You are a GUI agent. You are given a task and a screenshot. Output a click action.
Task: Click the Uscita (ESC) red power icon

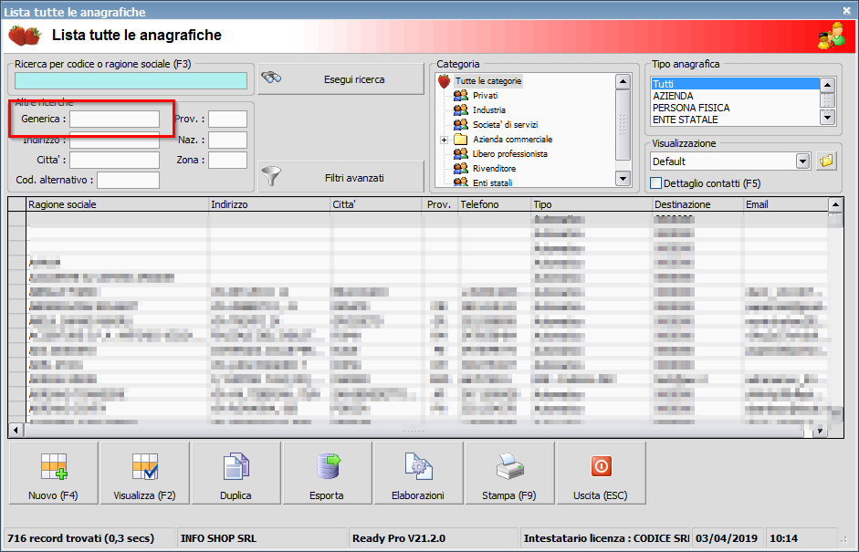pyautogui.click(x=601, y=466)
